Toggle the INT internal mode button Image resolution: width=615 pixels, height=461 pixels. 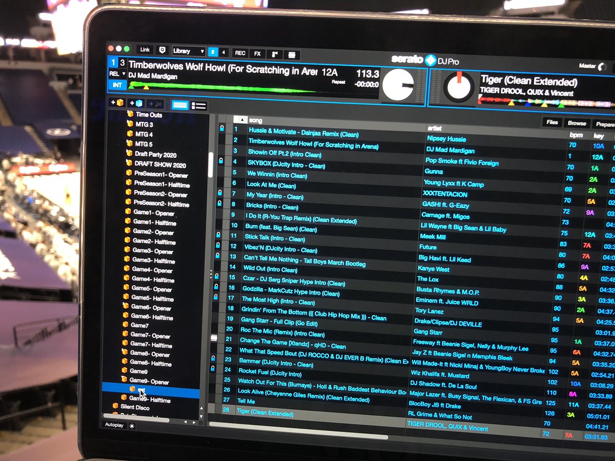pyautogui.click(x=117, y=85)
